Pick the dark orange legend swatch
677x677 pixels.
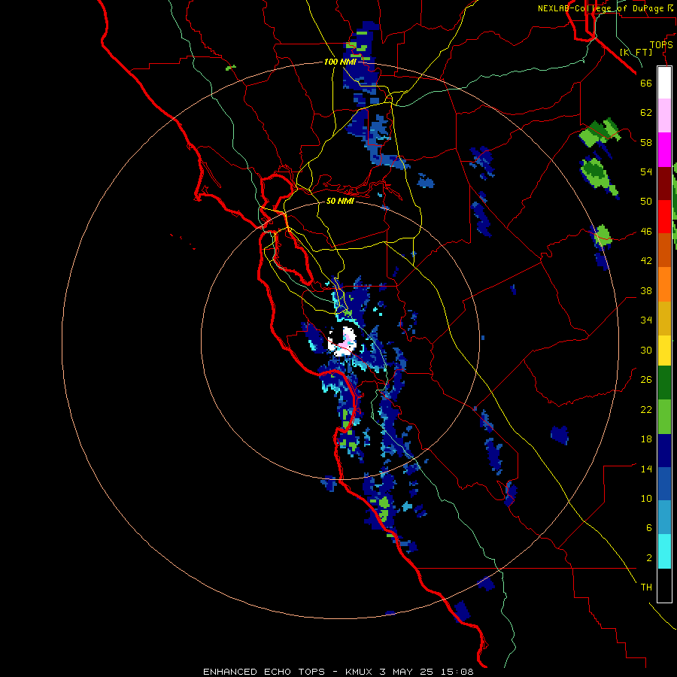pyautogui.click(x=664, y=250)
